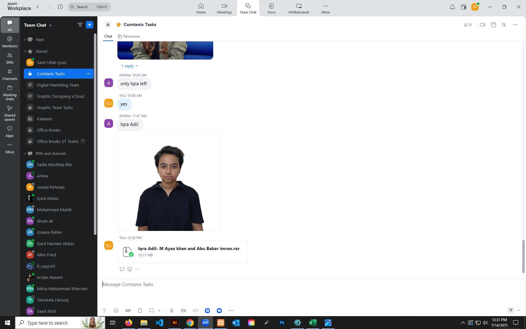Search within the Comtanix Tasks chat

tap(504, 25)
